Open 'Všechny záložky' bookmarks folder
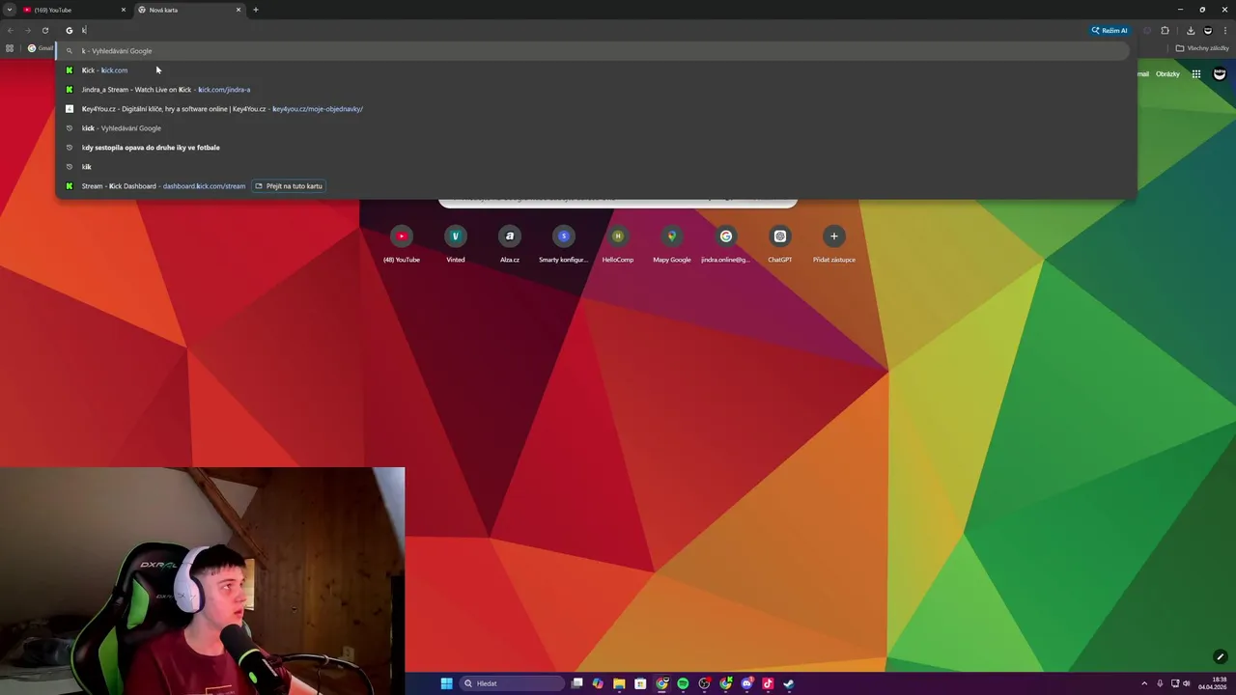Screen dimensions: 1236x695 pos(1202,48)
